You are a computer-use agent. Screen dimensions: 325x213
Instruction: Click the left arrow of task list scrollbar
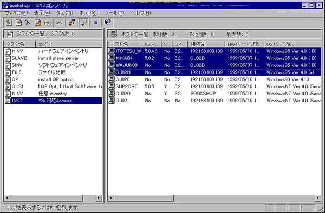point(6,198)
